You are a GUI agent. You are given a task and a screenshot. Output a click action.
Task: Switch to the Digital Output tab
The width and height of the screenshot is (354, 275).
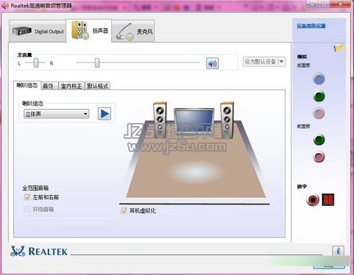pos(38,31)
